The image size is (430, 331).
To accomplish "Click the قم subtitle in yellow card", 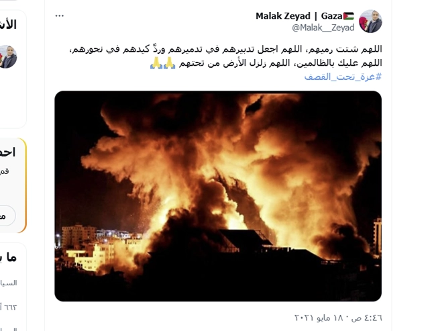I will [x=5, y=171].
